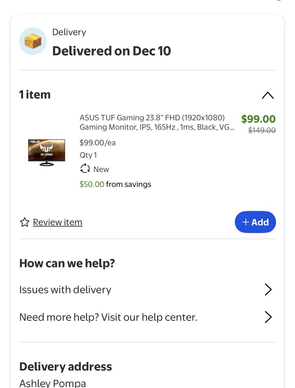Screen dimensions: 295x388
Task: Collapse the 1 item section chevron
Action: (268, 95)
